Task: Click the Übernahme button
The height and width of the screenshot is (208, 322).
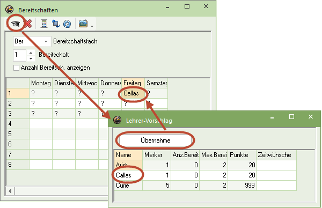Action: pos(156,140)
